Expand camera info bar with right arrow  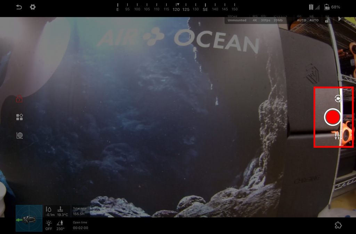[x=340, y=19]
